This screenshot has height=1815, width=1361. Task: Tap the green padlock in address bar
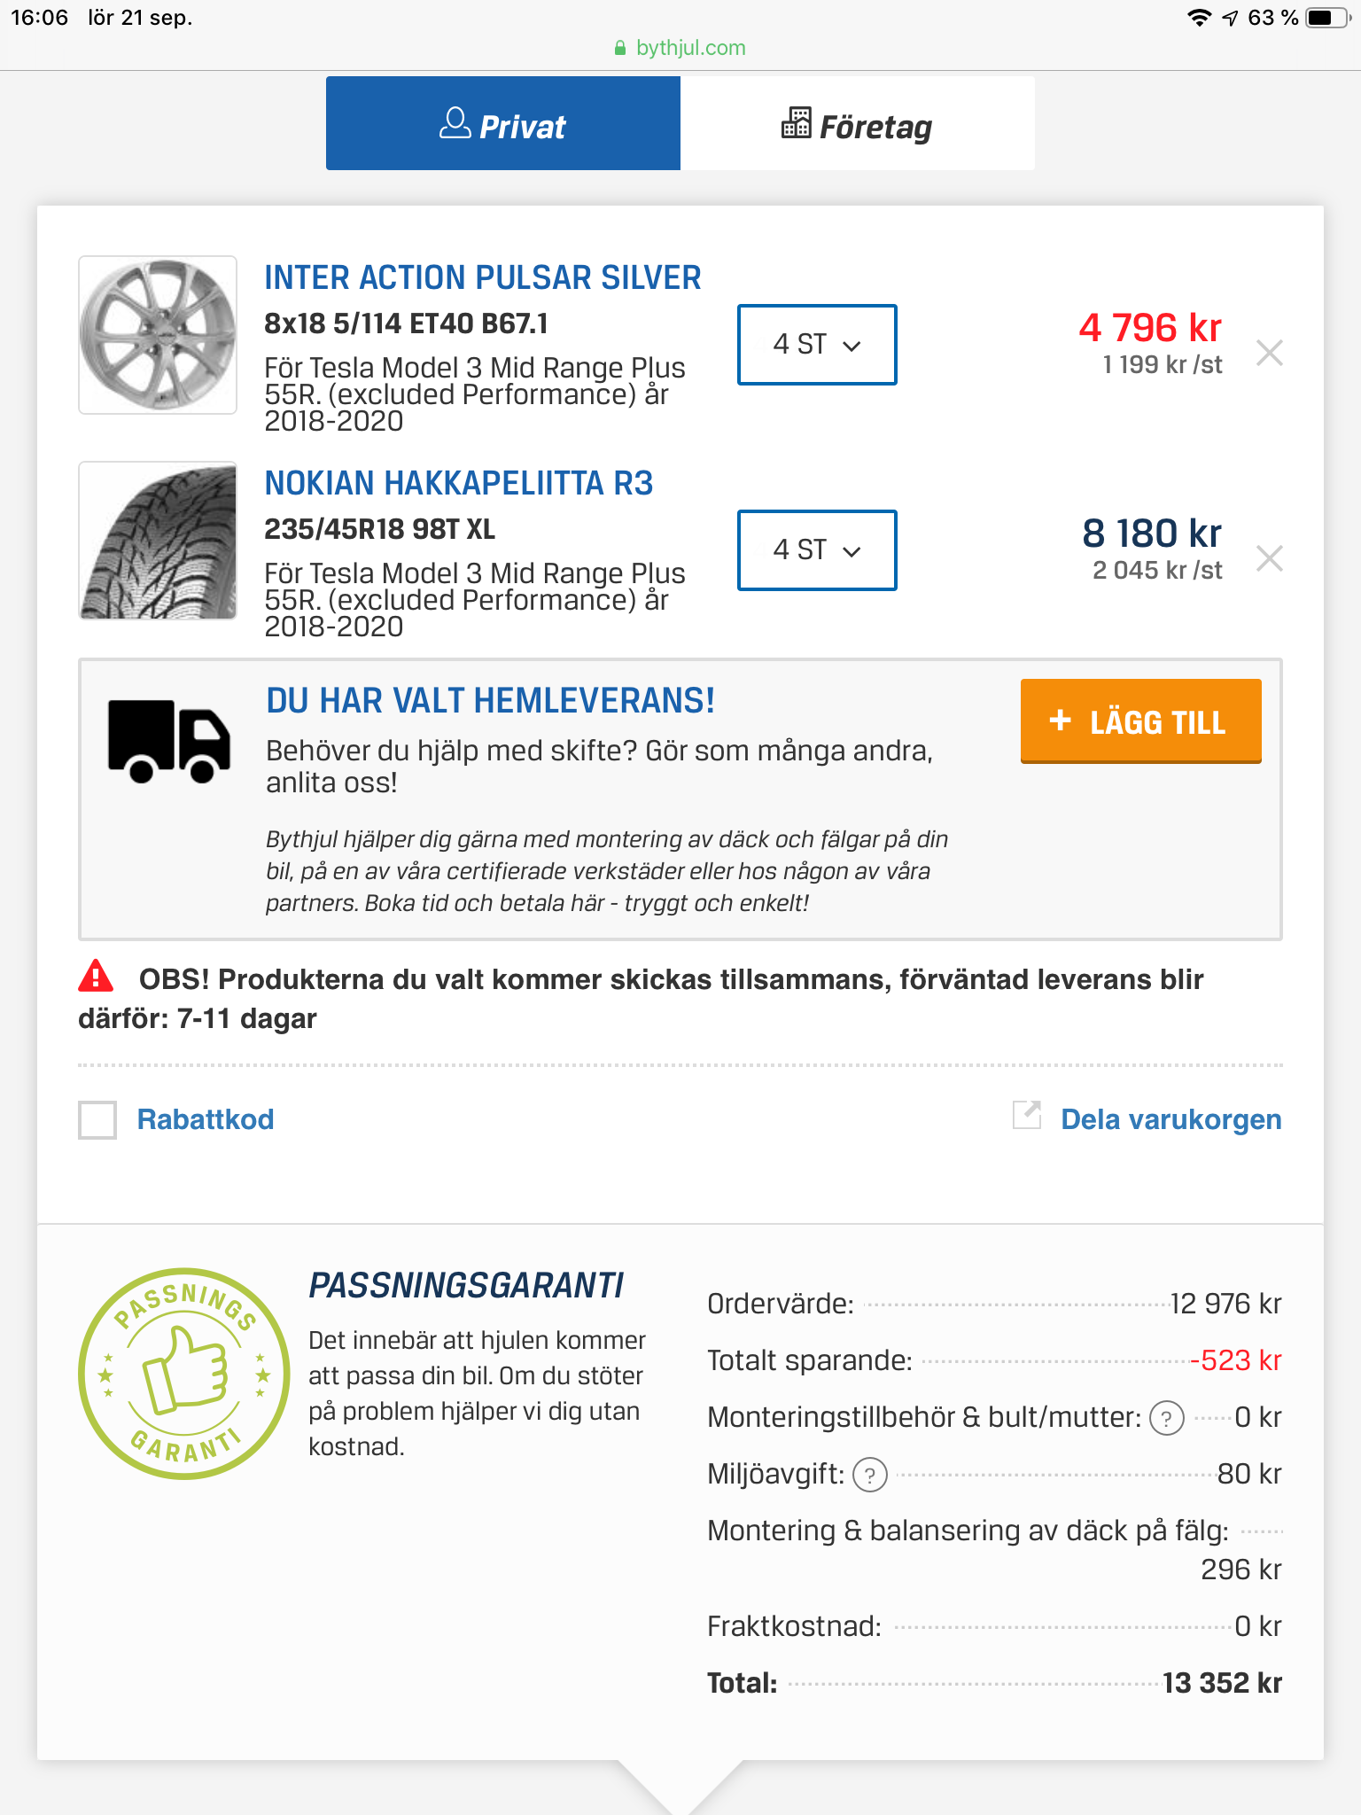pyautogui.click(x=620, y=48)
